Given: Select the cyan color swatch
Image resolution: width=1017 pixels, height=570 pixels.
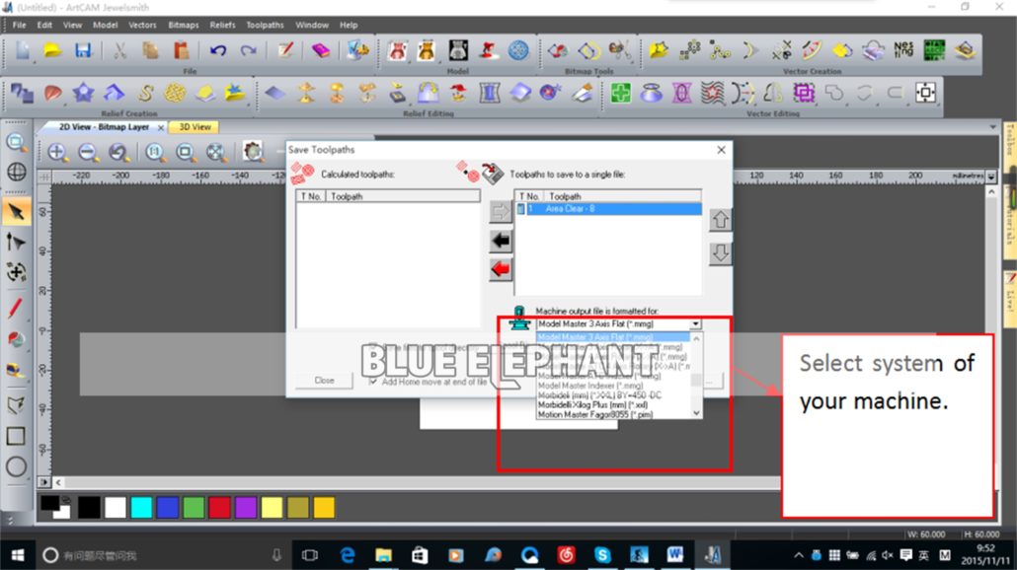Looking at the screenshot, I should click(x=141, y=507).
